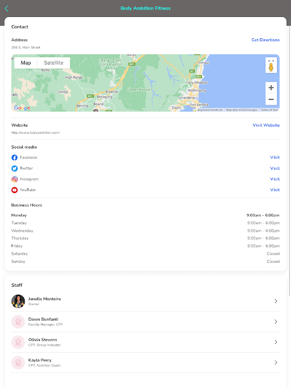Go back using the top-left arrow
The image size is (291, 388).
point(6,9)
